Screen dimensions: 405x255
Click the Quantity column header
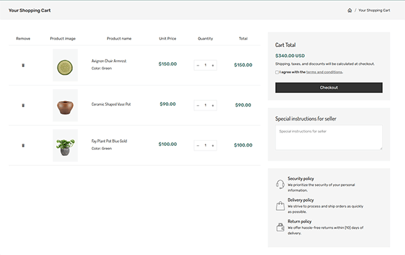tap(206, 39)
